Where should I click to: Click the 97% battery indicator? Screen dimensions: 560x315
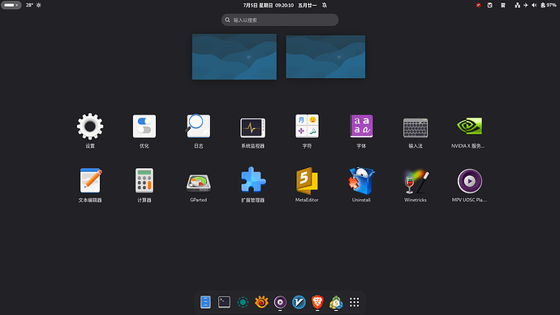[549, 5]
